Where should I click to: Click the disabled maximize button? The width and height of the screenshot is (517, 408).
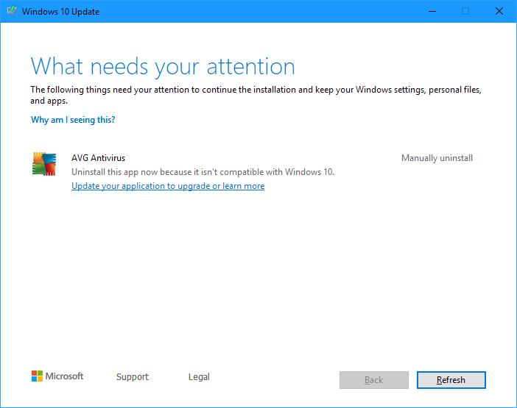coord(465,11)
